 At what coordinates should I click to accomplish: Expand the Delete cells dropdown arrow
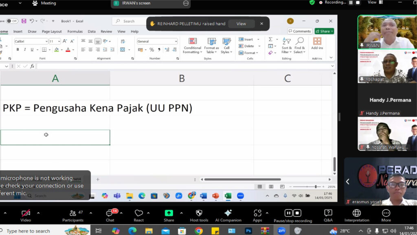click(x=259, y=46)
